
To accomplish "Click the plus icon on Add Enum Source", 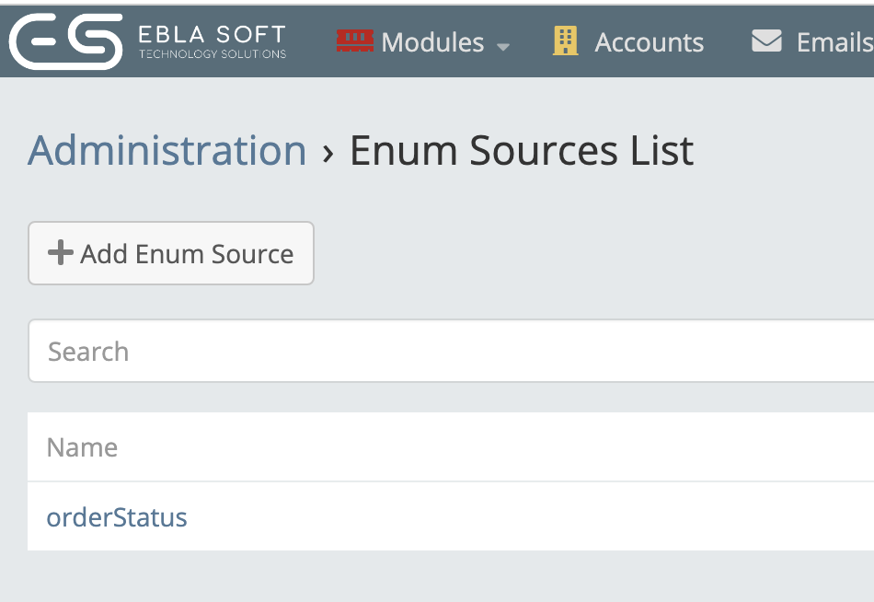I will tap(60, 253).
